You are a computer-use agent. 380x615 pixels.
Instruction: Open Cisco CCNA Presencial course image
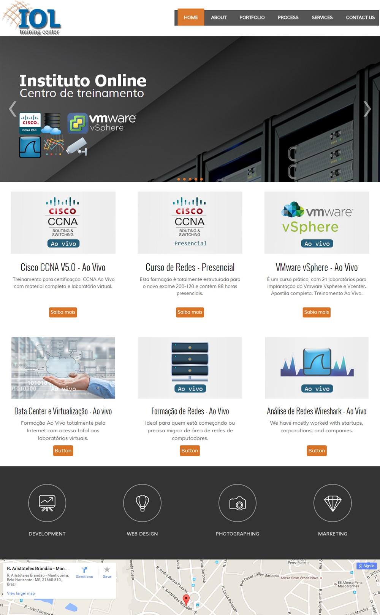pos(190,223)
